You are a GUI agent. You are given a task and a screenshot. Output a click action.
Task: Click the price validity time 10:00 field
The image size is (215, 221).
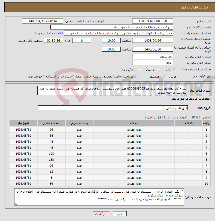coord(111,49)
